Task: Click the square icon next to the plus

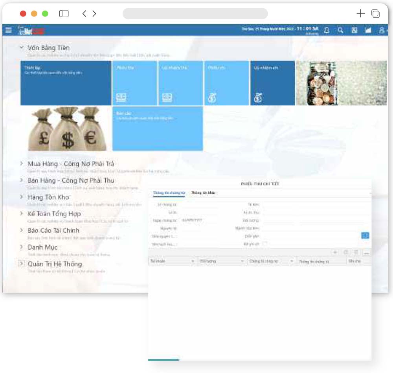Action: click(346, 252)
